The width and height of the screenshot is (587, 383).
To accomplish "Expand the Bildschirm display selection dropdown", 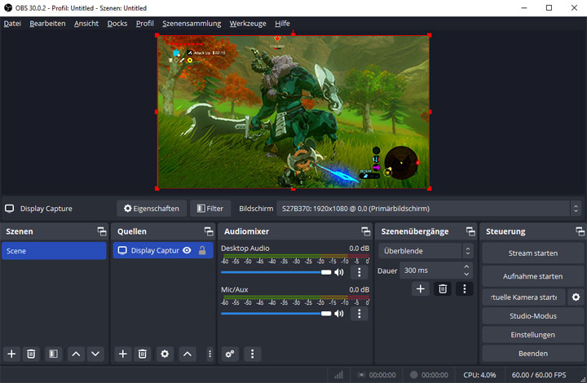I will click(x=429, y=209).
